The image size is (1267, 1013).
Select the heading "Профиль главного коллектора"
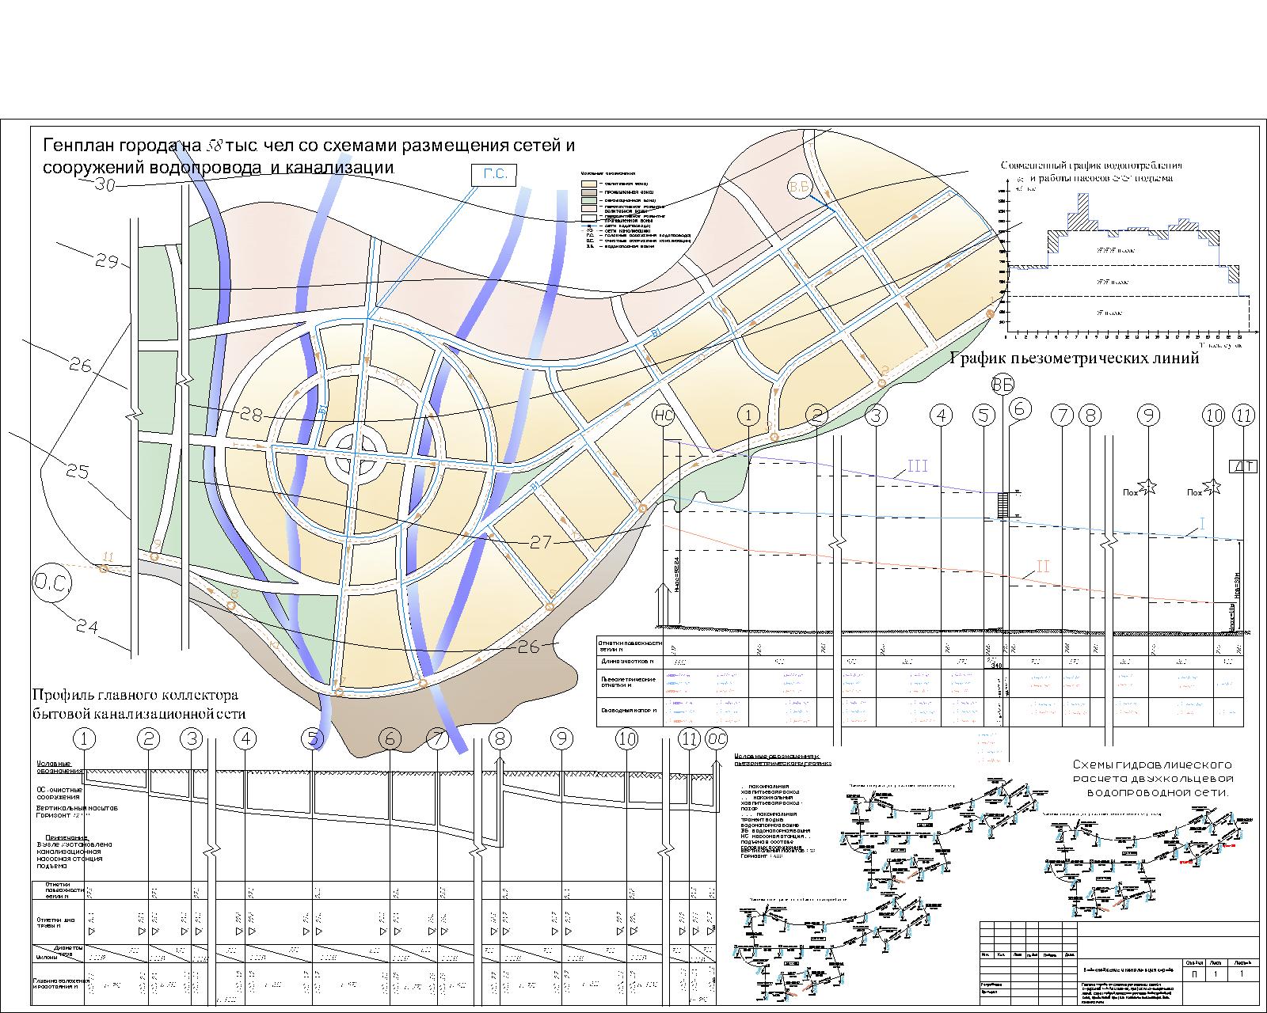135,696
